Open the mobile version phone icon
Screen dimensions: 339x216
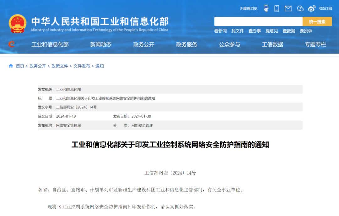pyautogui.click(x=277, y=8)
